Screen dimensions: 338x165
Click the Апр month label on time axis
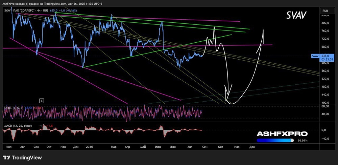pyautogui.click(x=127, y=147)
